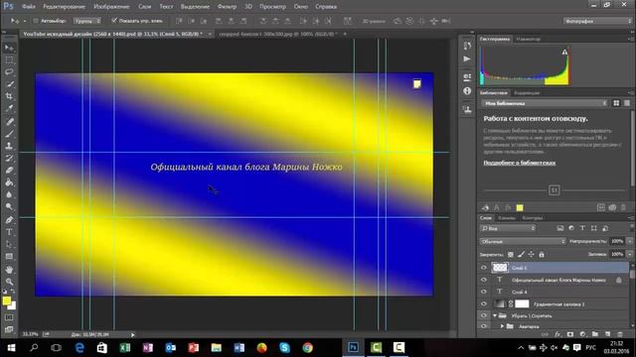Select the Dodge tool

pyautogui.click(x=9, y=207)
